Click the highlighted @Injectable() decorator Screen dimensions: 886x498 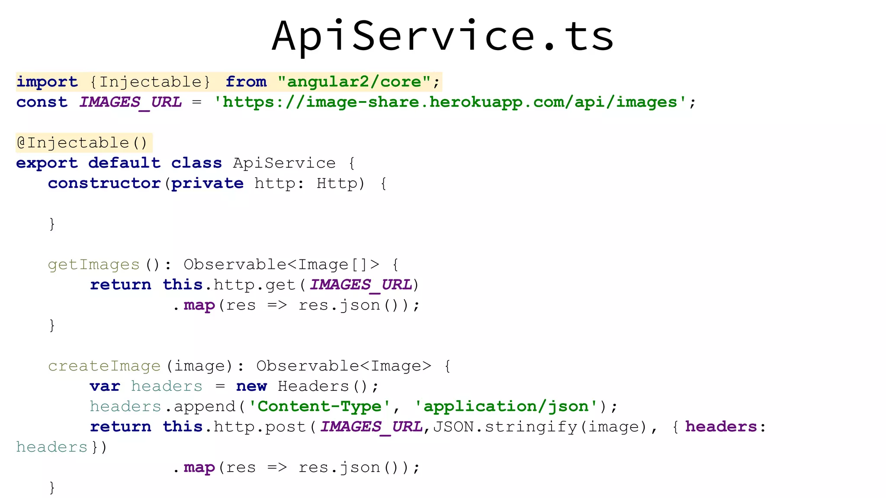coord(82,143)
